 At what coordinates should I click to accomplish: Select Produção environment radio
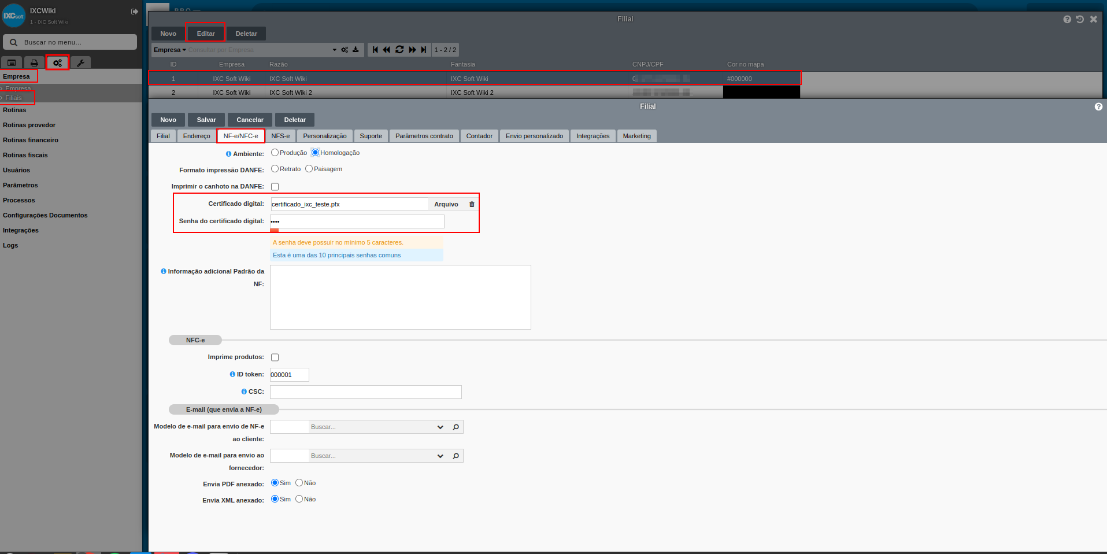(x=275, y=153)
